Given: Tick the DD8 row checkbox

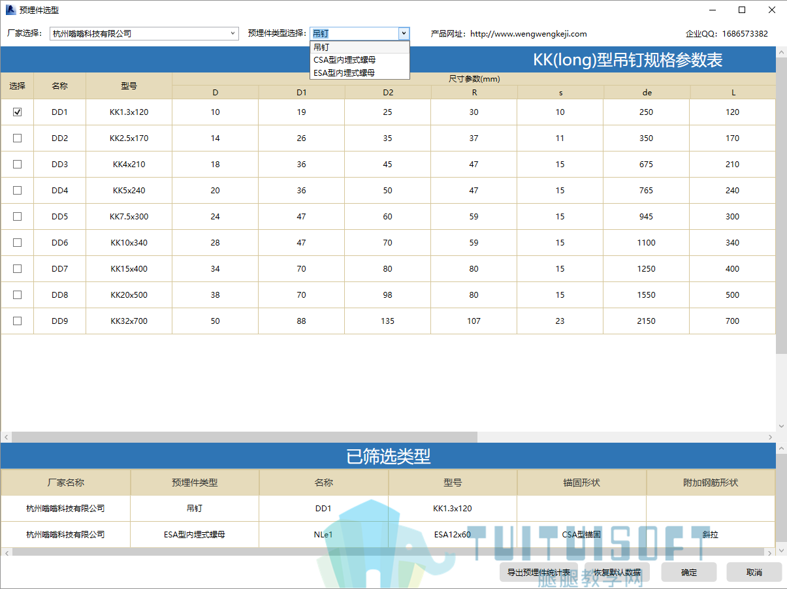Looking at the screenshot, I should [18, 294].
